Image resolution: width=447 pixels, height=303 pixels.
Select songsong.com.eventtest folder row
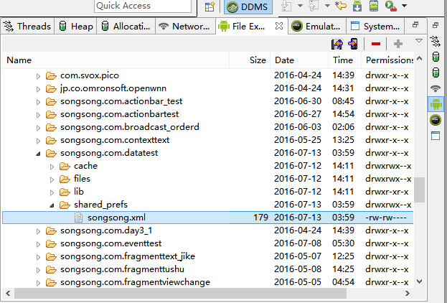pos(207,243)
